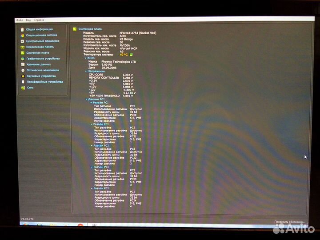
Task: Click the 40 °C system temperature value
Action: click(x=124, y=55)
